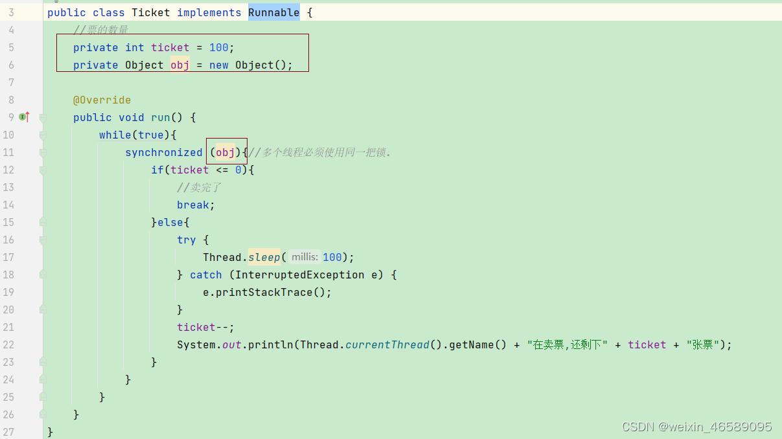Click the highlighted 'Runnable' interface name
The height and width of the screenshot is (439, 782).
(x=274, y=12)
